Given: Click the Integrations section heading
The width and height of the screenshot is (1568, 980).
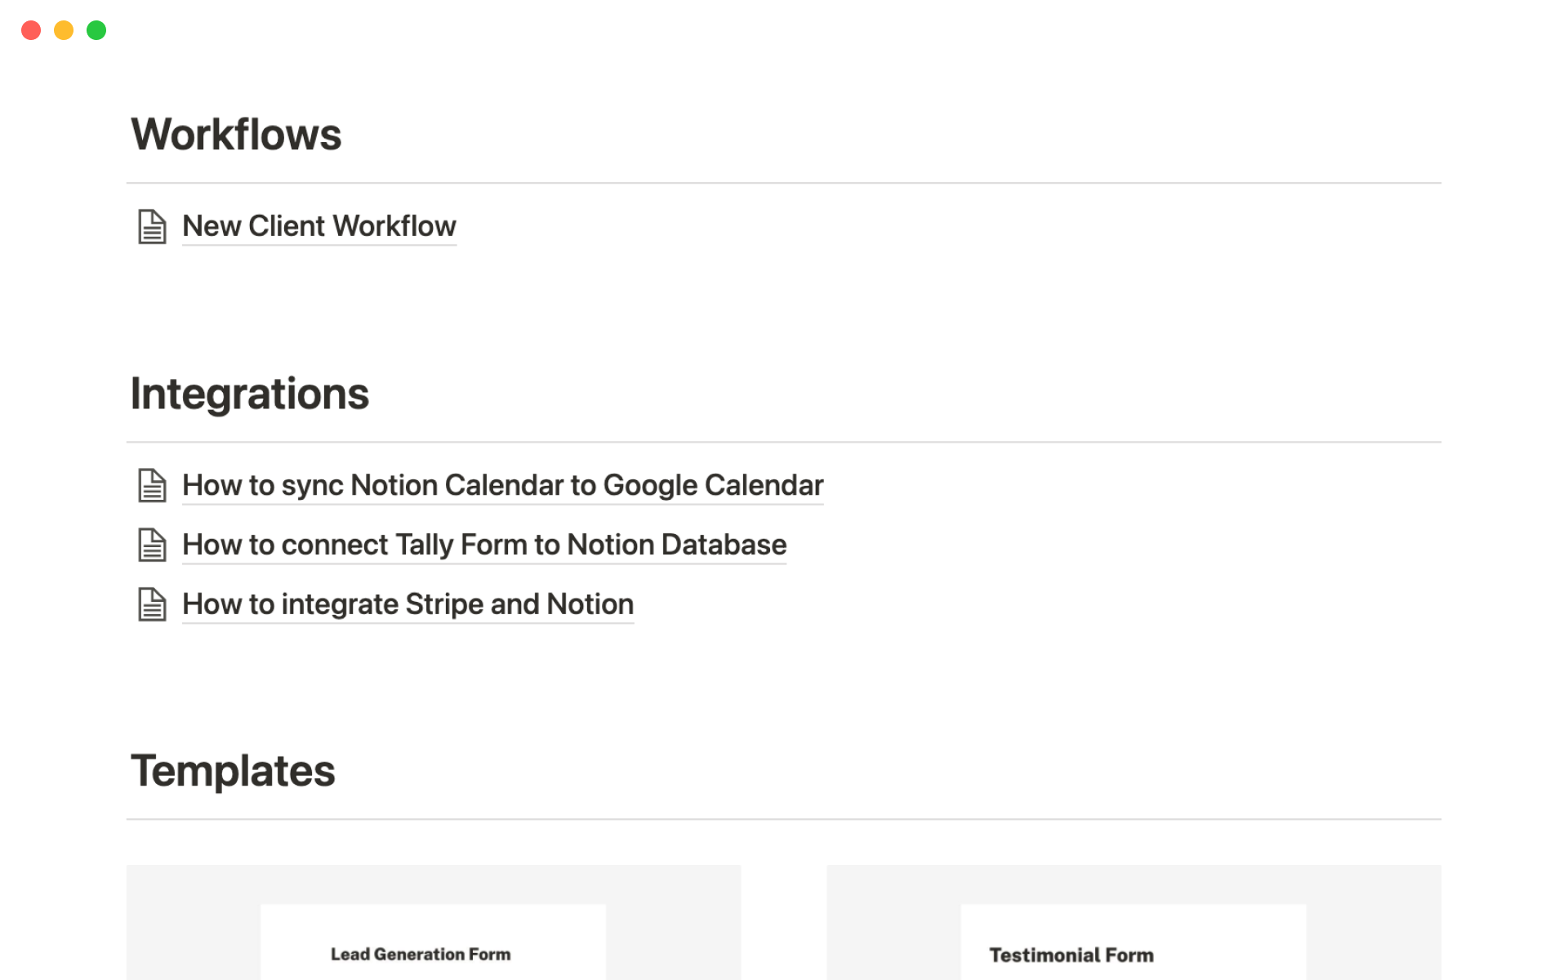Looking at the screenshot, I should coord(250,394).
